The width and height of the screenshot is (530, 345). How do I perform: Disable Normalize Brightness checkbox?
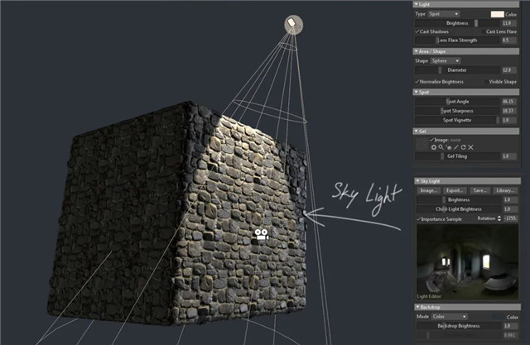[417, 82]
